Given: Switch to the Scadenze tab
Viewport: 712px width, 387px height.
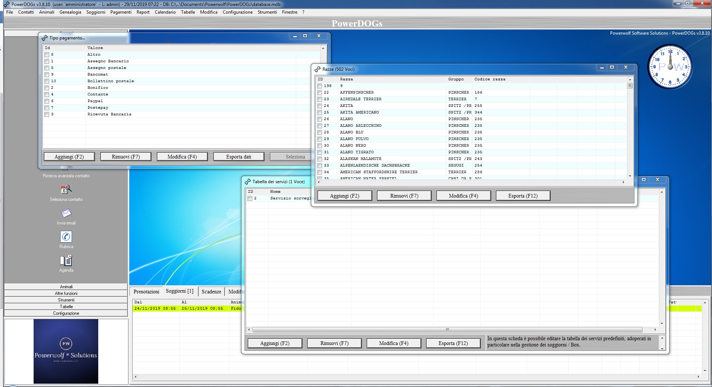Looking at the screenshot, I should (x=211, y=292).
